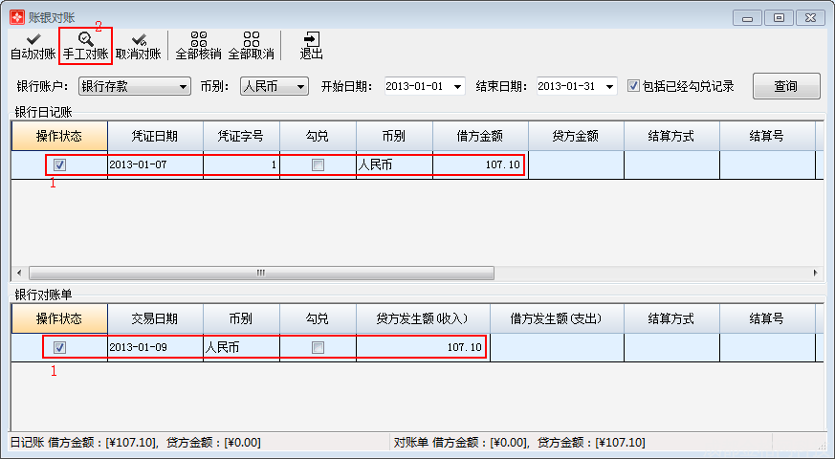Click the 查询 query button
The width and height of the screenshot is (835, 459).
tap(785, 86)
